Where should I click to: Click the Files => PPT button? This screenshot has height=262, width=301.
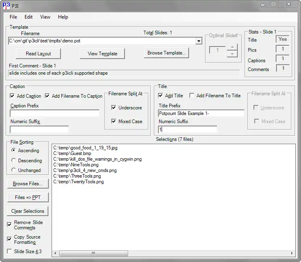click(x=28, y=197)
